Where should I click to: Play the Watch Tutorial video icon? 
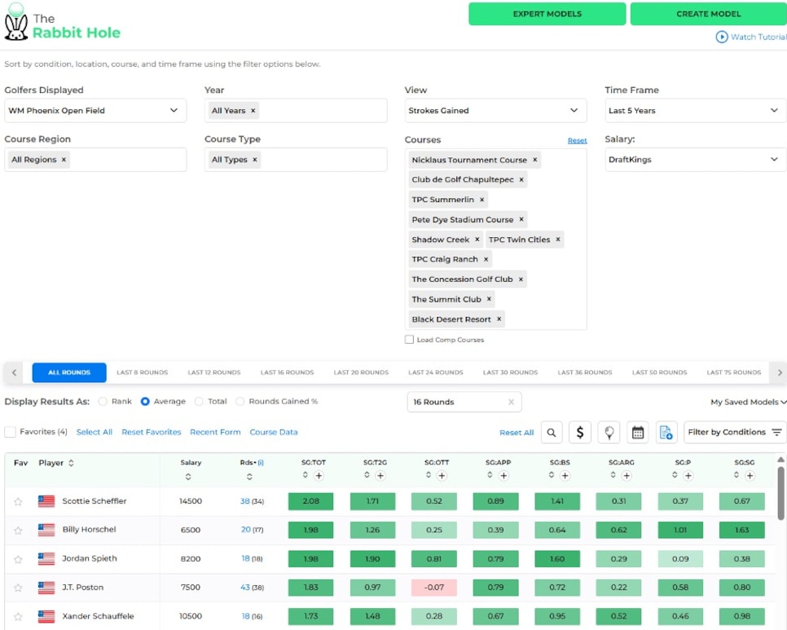point(721,37)
